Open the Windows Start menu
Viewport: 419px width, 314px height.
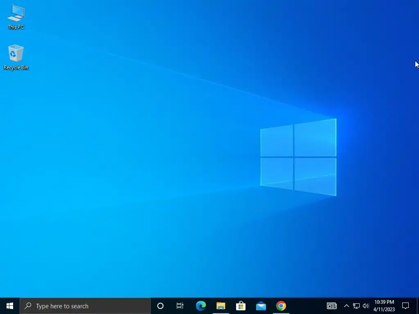pos(10,306)
